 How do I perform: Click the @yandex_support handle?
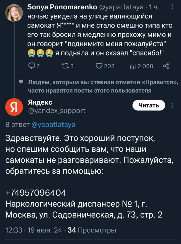click(57, 110)
